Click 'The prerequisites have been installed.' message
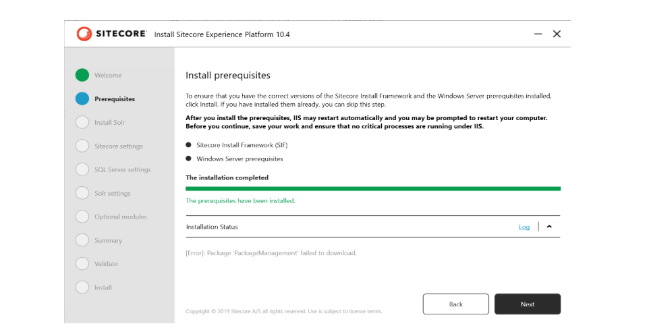 click(241, 200)
